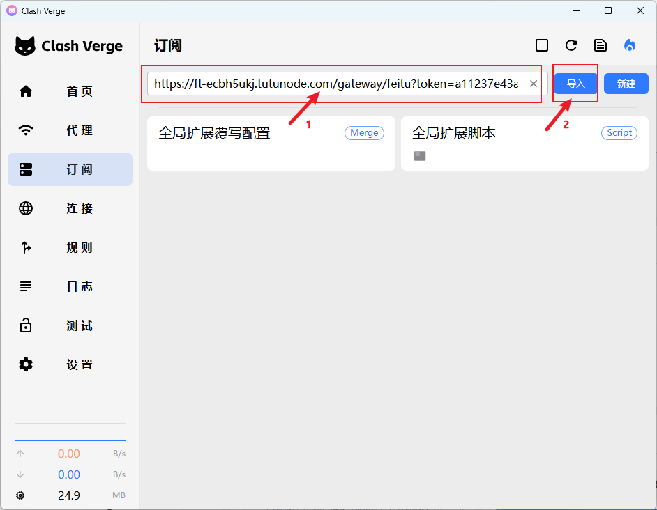Focus the subscription URL input field
Viewport: 657px width, 510px height.
[335, 84]
